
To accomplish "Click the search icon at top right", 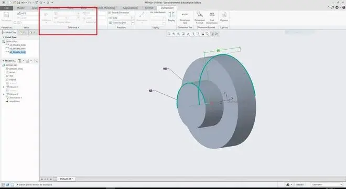I will (332, 7).
